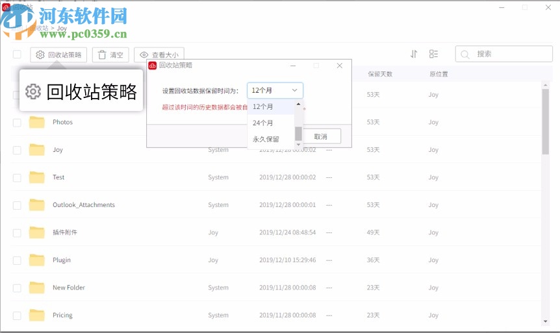Click the Pricing folder icon
The height and width of the screenshot is (333, 560).
coord(37,315)
